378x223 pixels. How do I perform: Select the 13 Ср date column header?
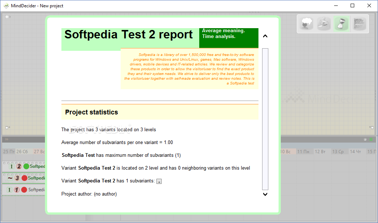(x=338, y=152)
